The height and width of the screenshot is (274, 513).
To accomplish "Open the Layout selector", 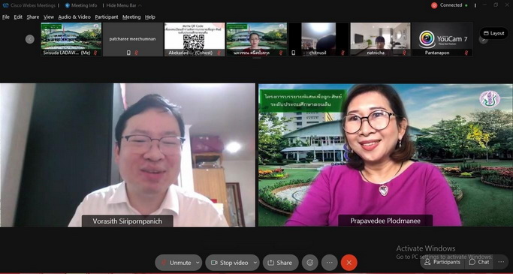I will [x=494, y=33].
